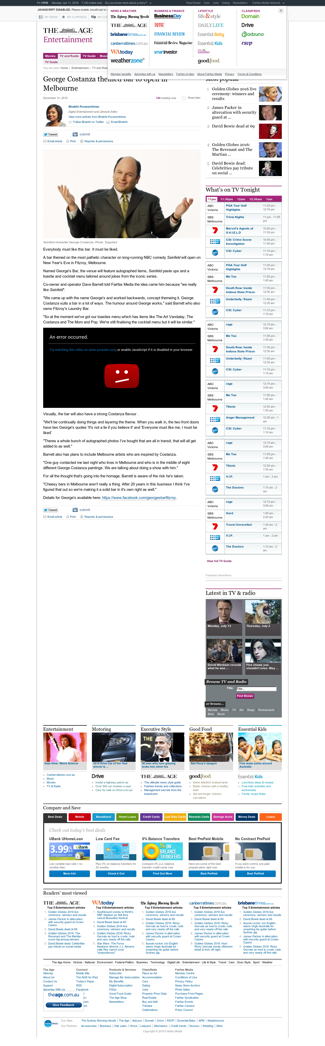Expand the 'Do you know more about a story?' arrow
Image resolution: width=325 pixels, height=1046 pixels.
point(150,3)
